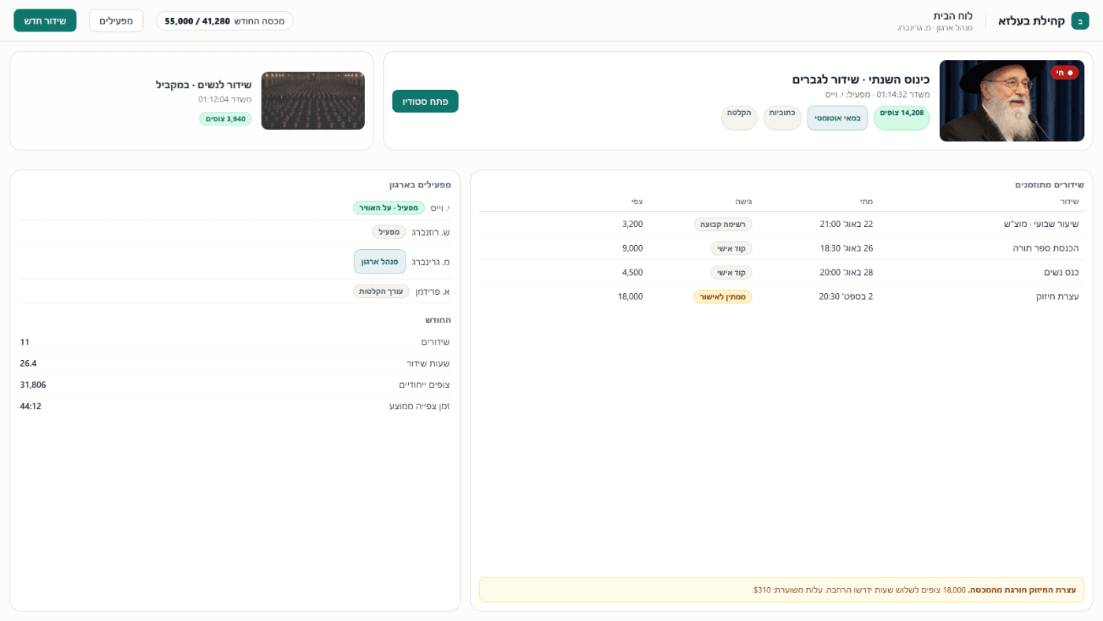Open the מפעילים operators button
The width and height of the screenshot is (1103, 621).
tap(116, 20)
